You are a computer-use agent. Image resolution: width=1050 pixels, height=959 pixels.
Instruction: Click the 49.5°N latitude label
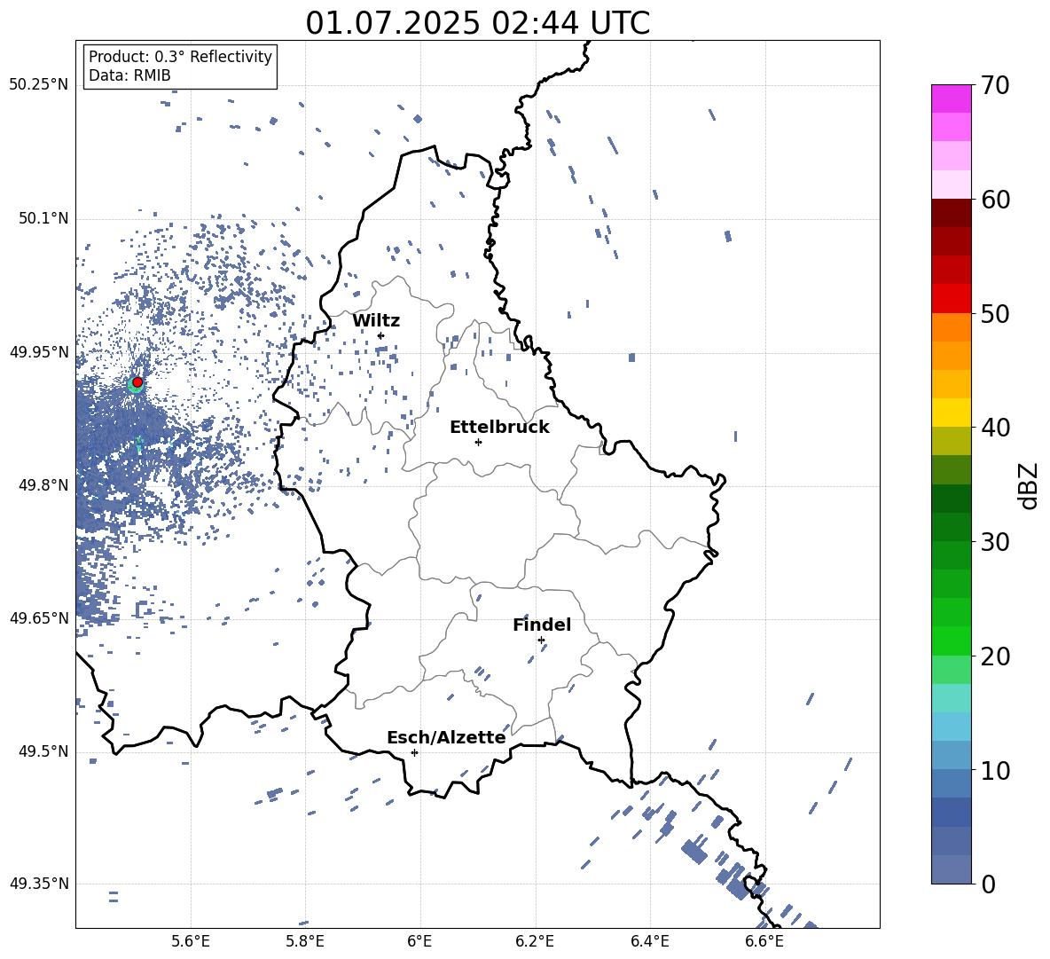click(43, 751)
